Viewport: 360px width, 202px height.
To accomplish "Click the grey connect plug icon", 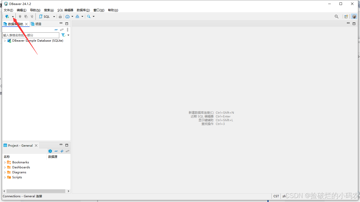I will (20, 16).
